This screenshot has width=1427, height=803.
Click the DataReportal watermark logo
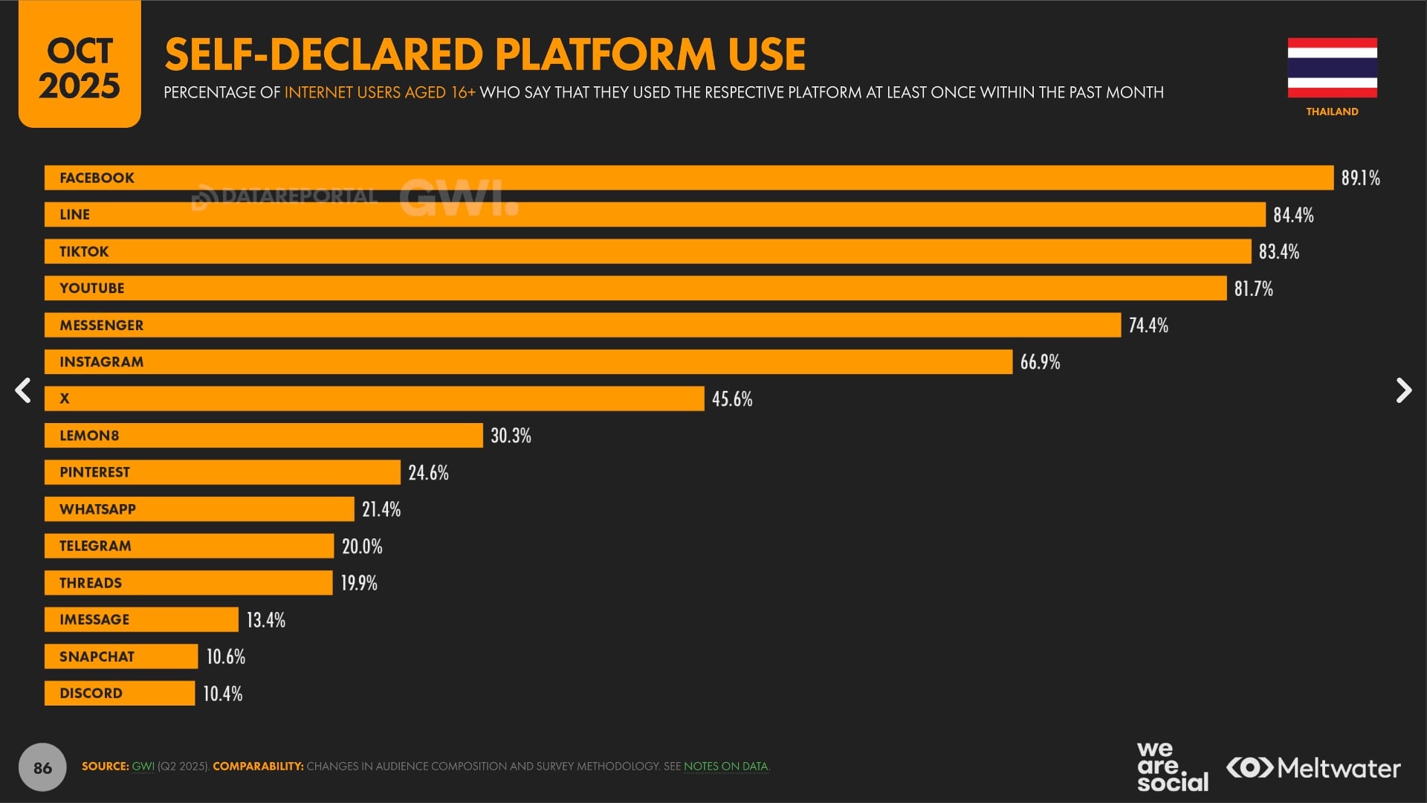(x=285, y=197)
